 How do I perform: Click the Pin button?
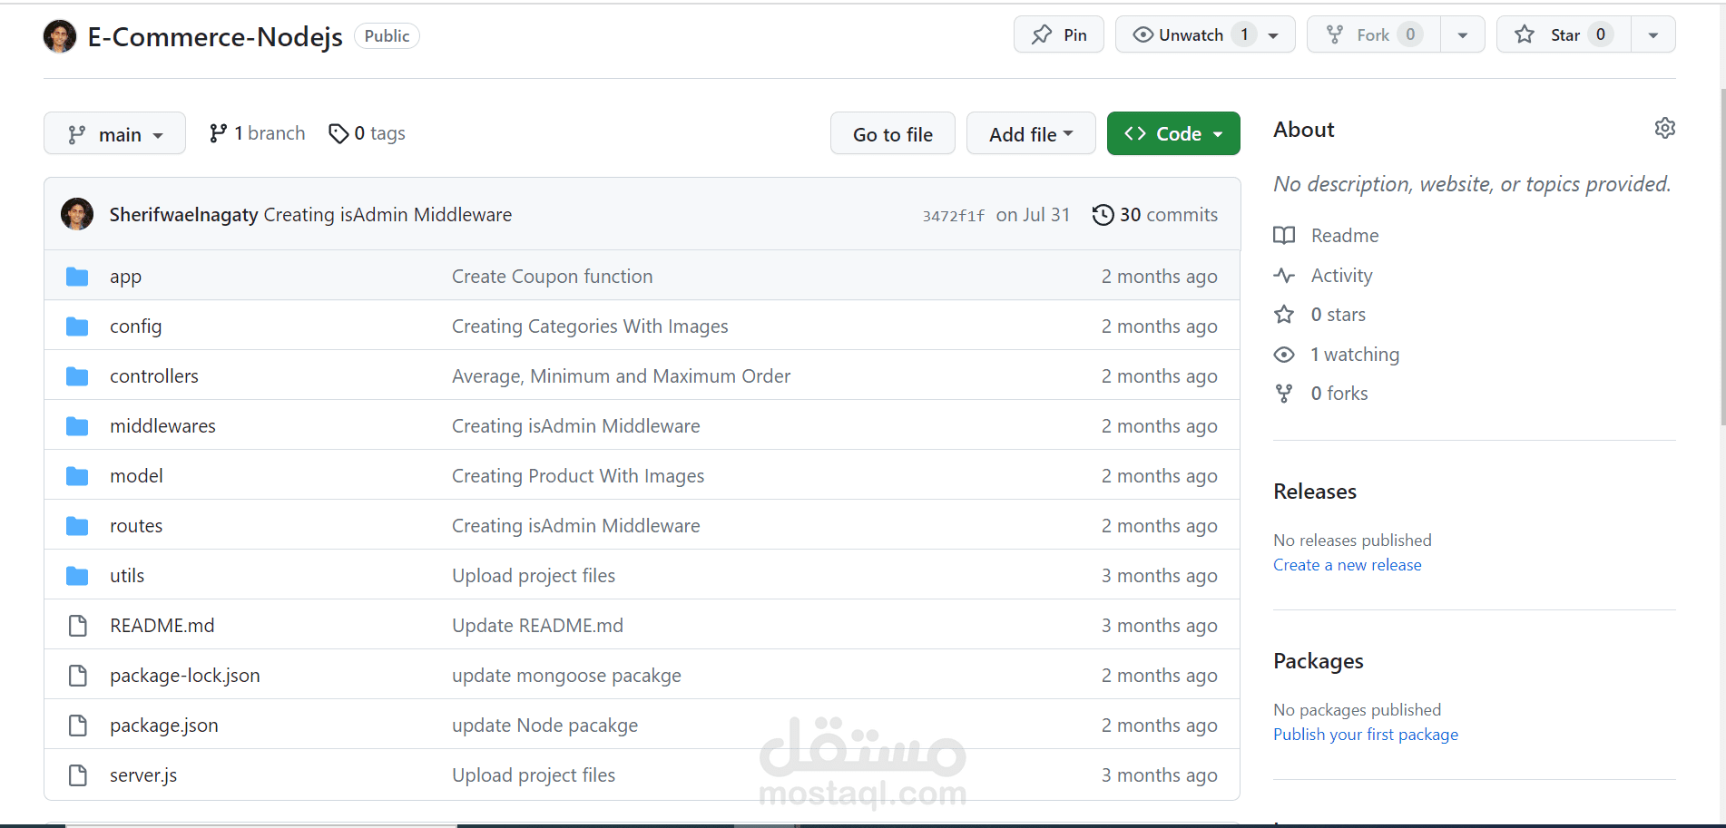1059,34
